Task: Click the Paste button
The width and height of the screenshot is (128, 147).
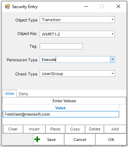Action: tap(55, 129)
